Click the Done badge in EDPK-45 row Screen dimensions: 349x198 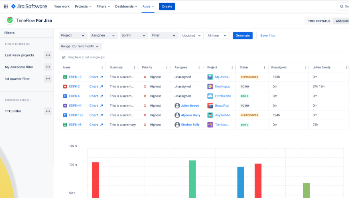click(x=244, y=125)
